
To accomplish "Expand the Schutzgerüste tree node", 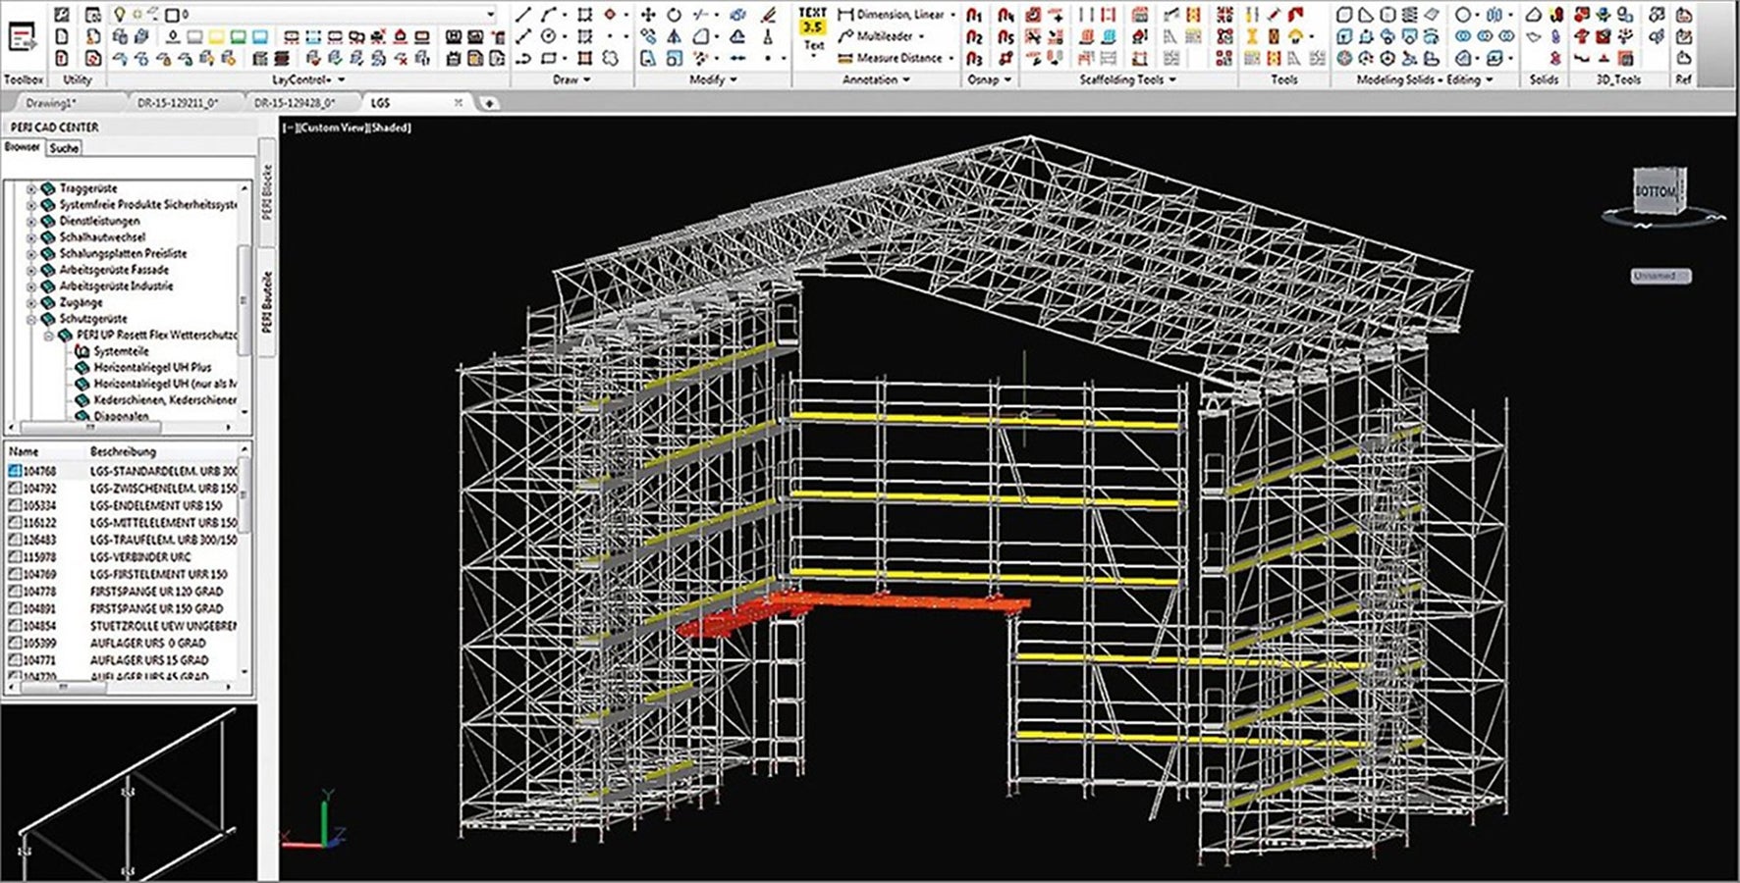I will pos(32,319).
